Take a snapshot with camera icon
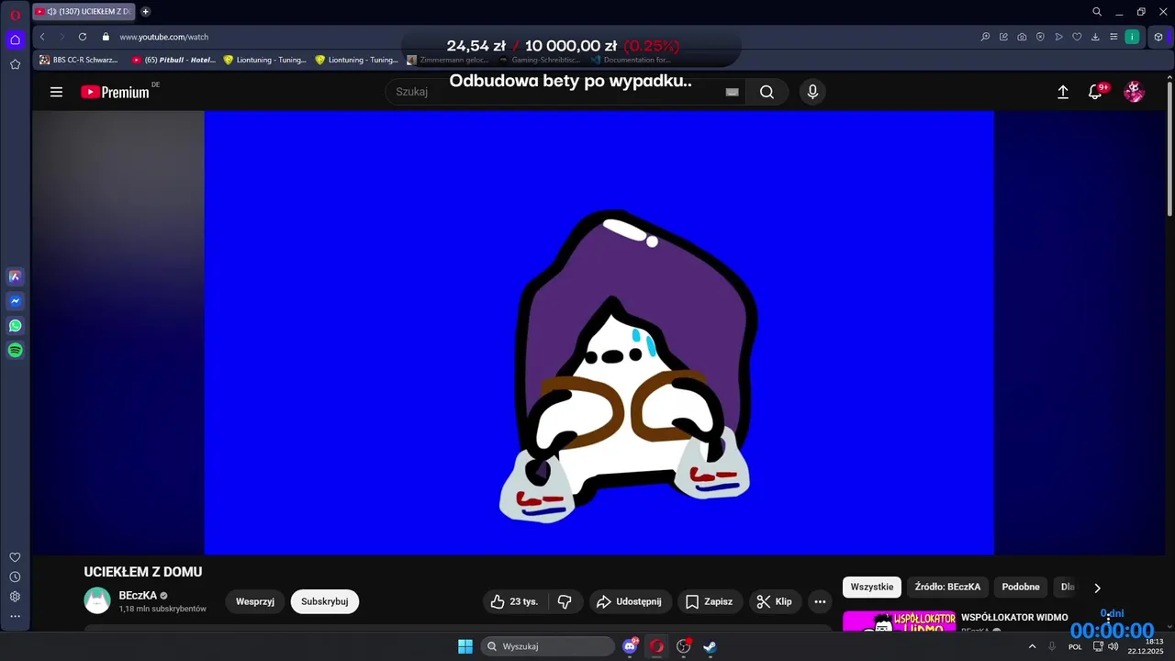 (1022, 37)
